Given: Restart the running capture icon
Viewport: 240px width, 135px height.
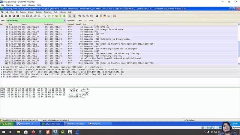Looking at the screenshot, I should (x=18, y=16).
